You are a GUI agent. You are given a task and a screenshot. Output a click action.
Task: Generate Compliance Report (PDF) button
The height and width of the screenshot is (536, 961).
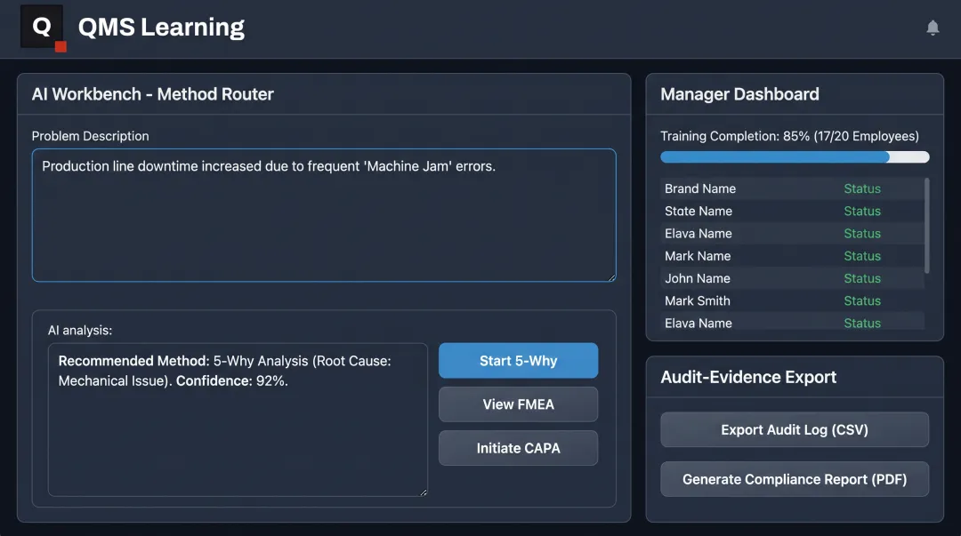point(795,479)
